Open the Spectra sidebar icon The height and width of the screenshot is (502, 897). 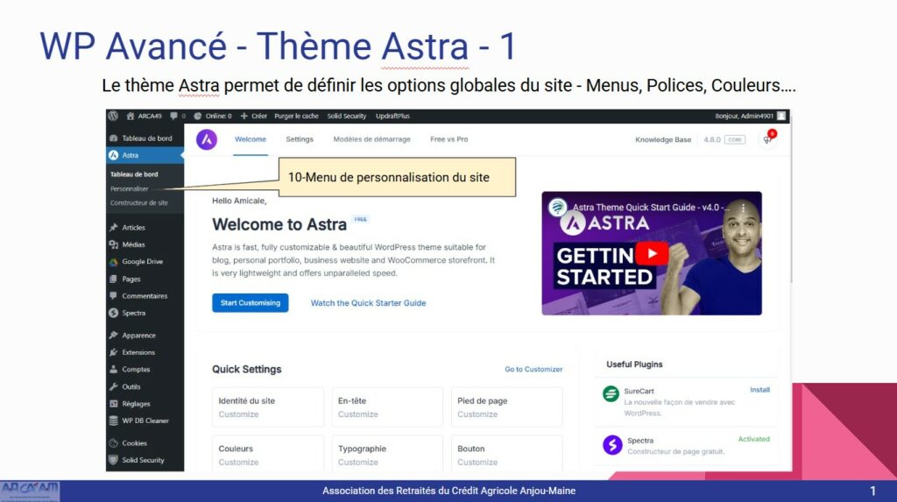point(113,313)
